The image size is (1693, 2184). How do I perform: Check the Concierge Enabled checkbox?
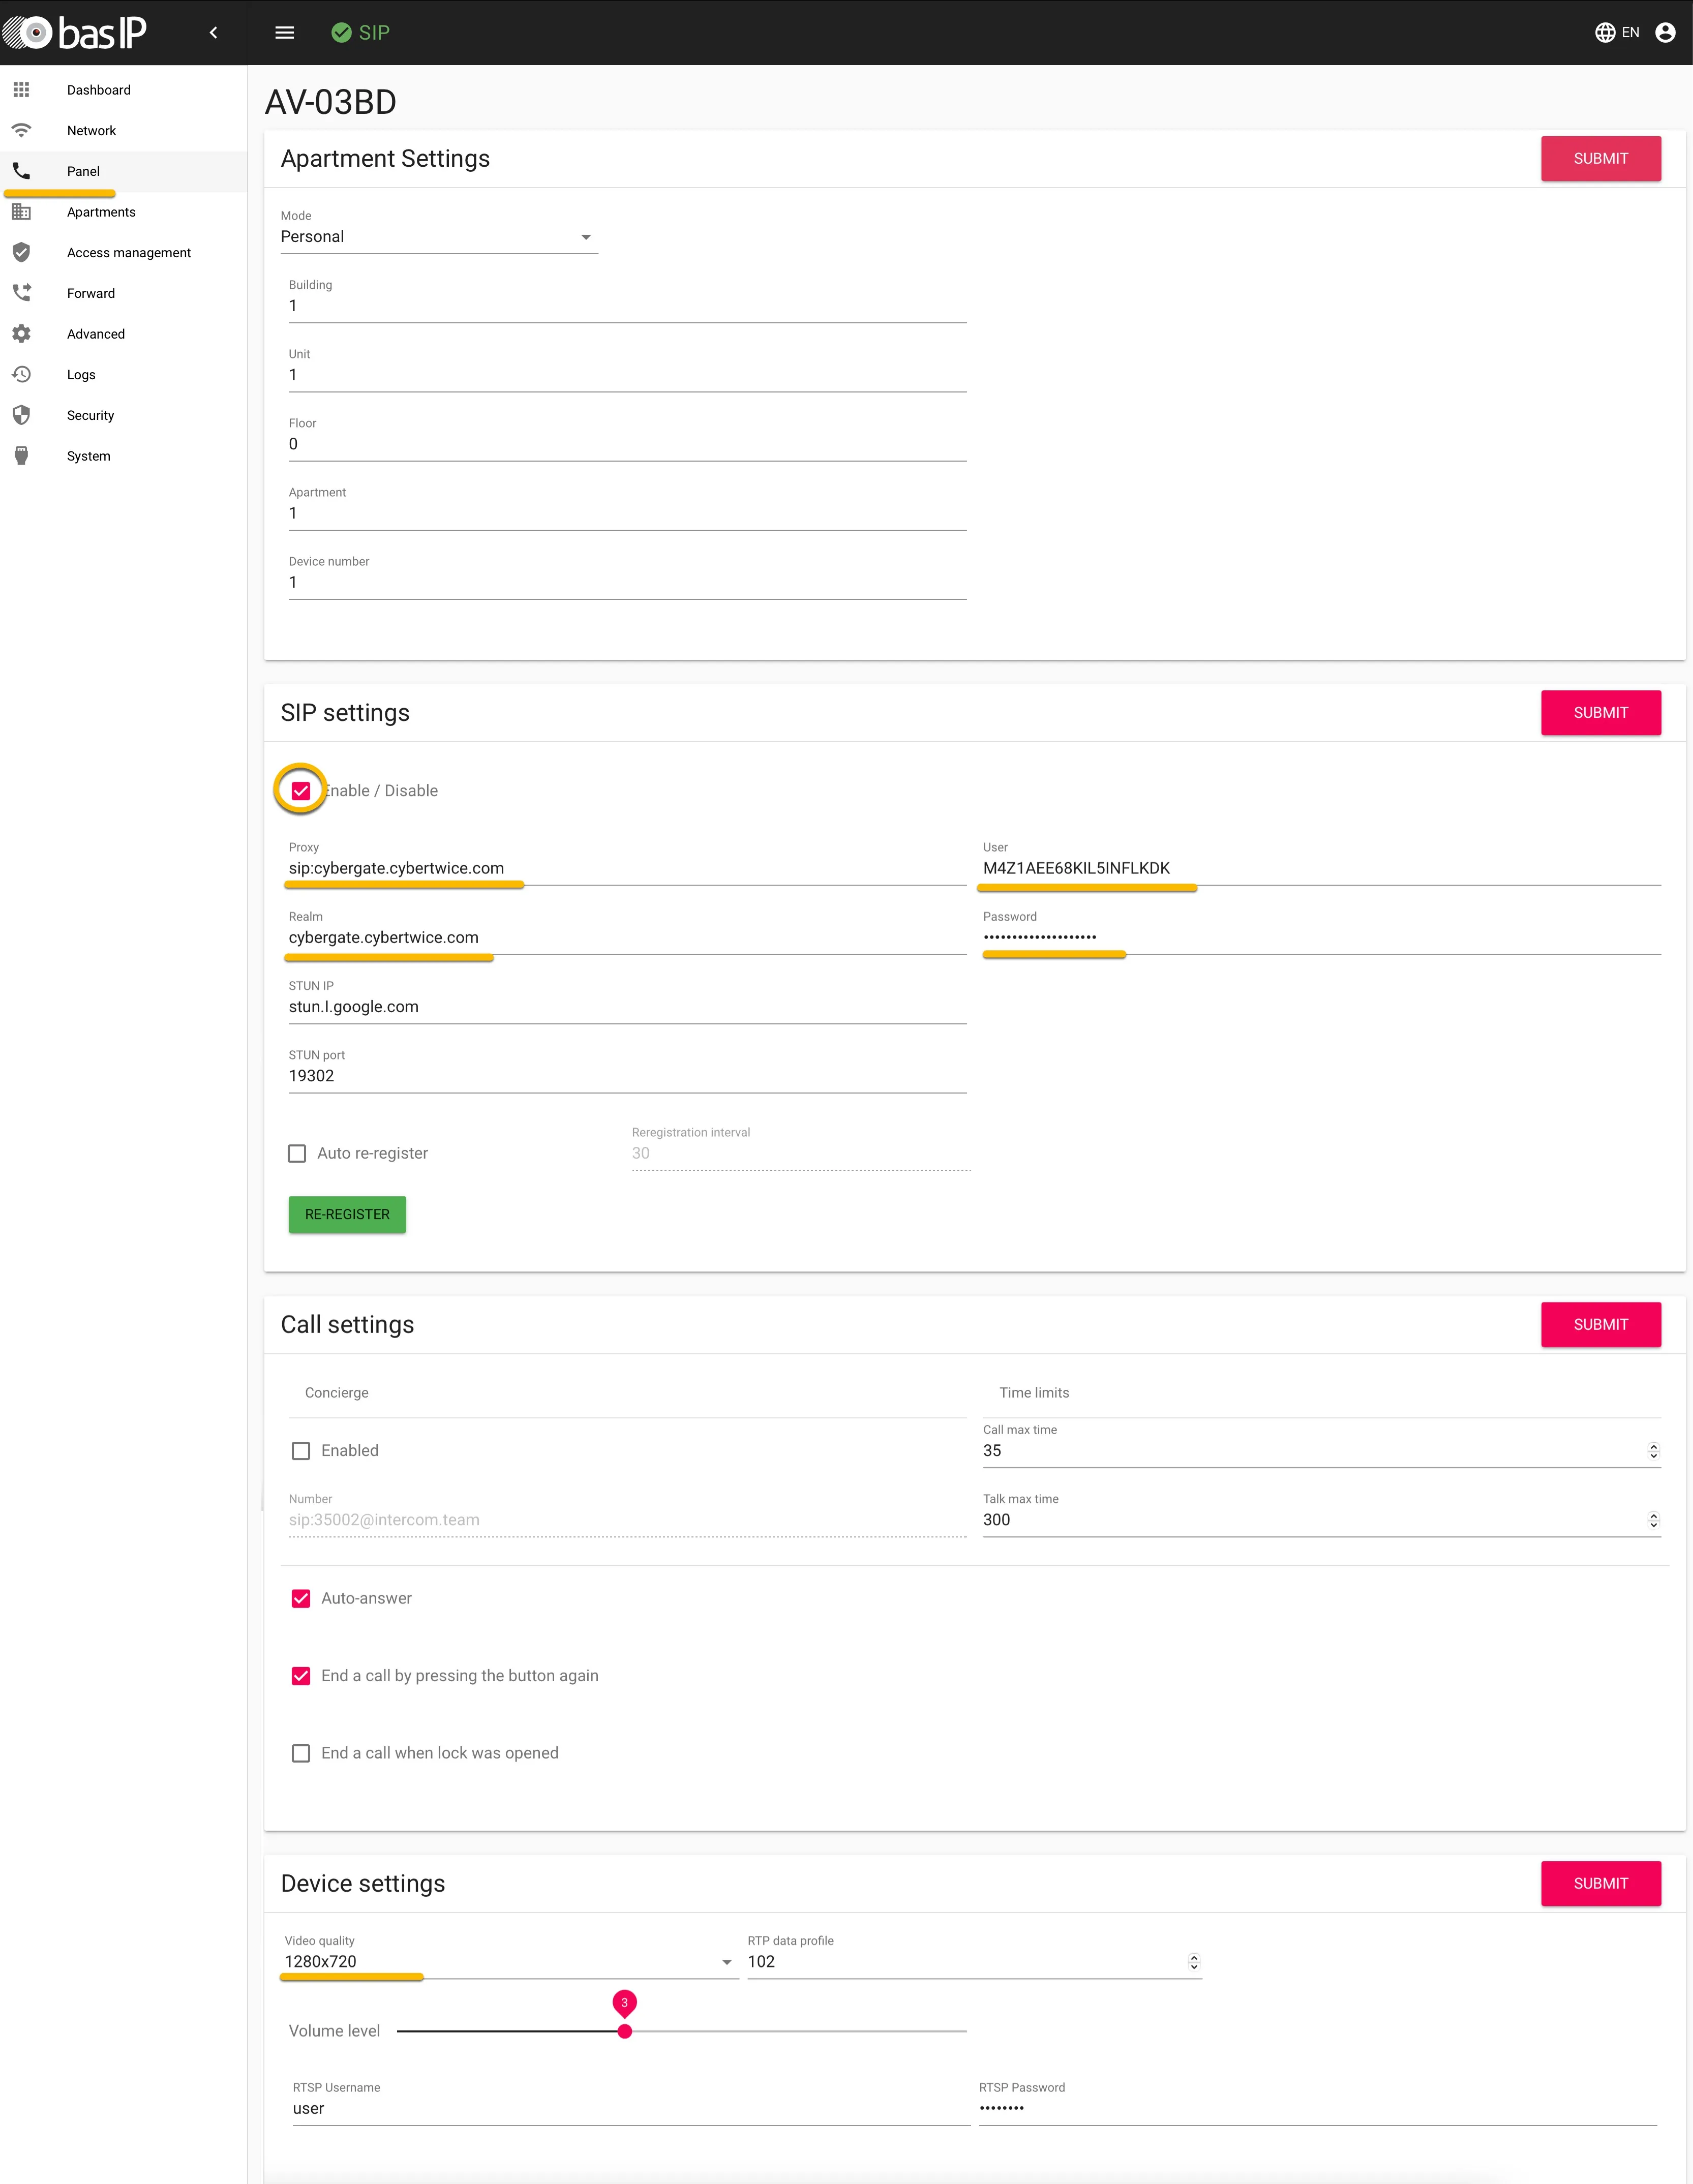301,1450
